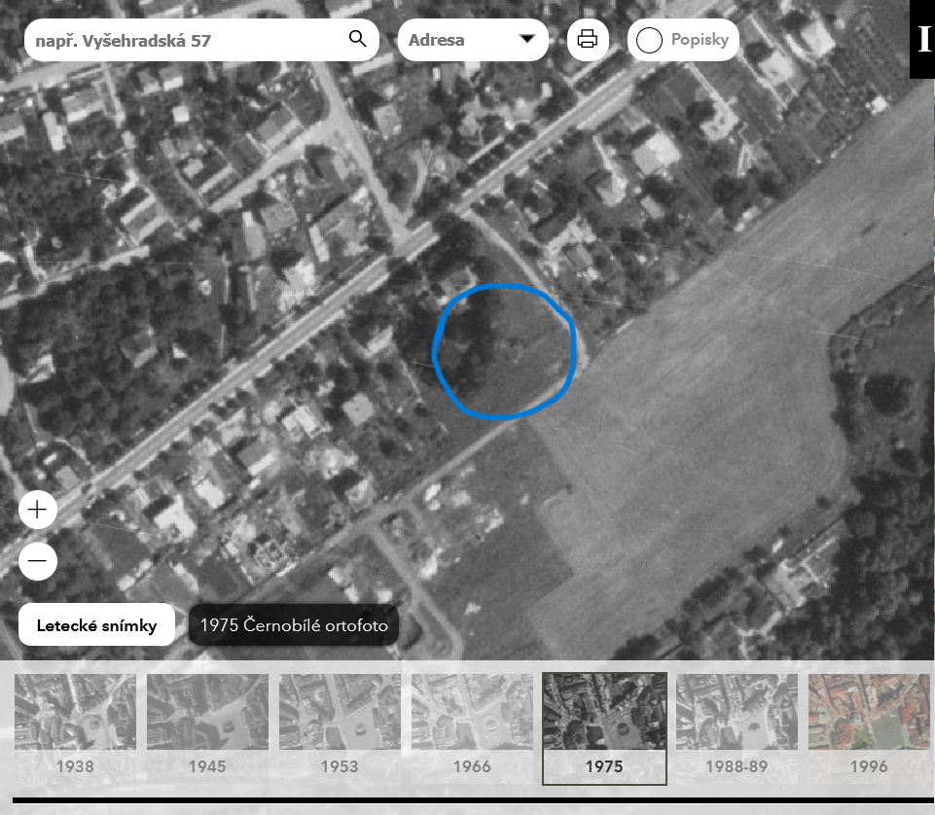
Task: Click the 1975 Černobílé ortofoto label
Action: pos(294,625)
